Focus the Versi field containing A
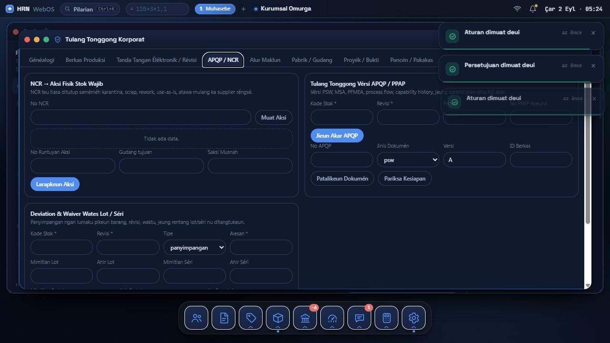610x343 pixels. (x=475, y=160)
